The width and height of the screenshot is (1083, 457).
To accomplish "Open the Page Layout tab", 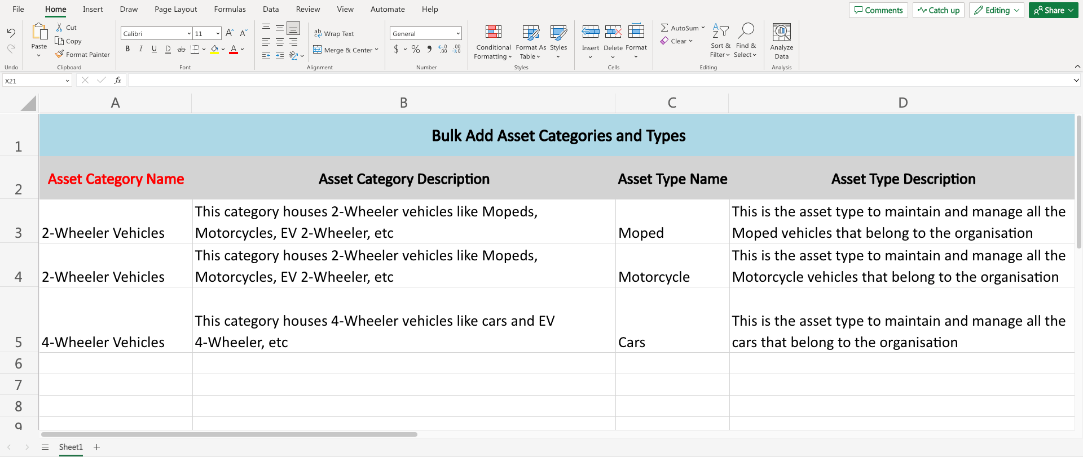I will tap(175, 10).
